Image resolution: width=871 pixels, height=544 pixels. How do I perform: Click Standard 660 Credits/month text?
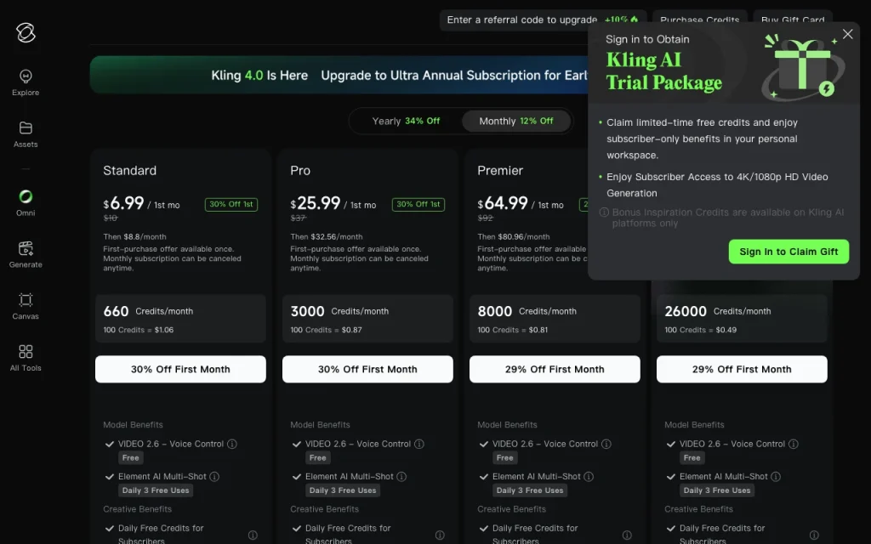[x=148, y=311]
